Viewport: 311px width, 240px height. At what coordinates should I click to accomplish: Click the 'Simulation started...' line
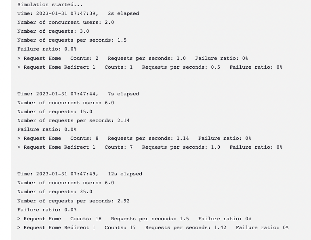pos(50,4)
